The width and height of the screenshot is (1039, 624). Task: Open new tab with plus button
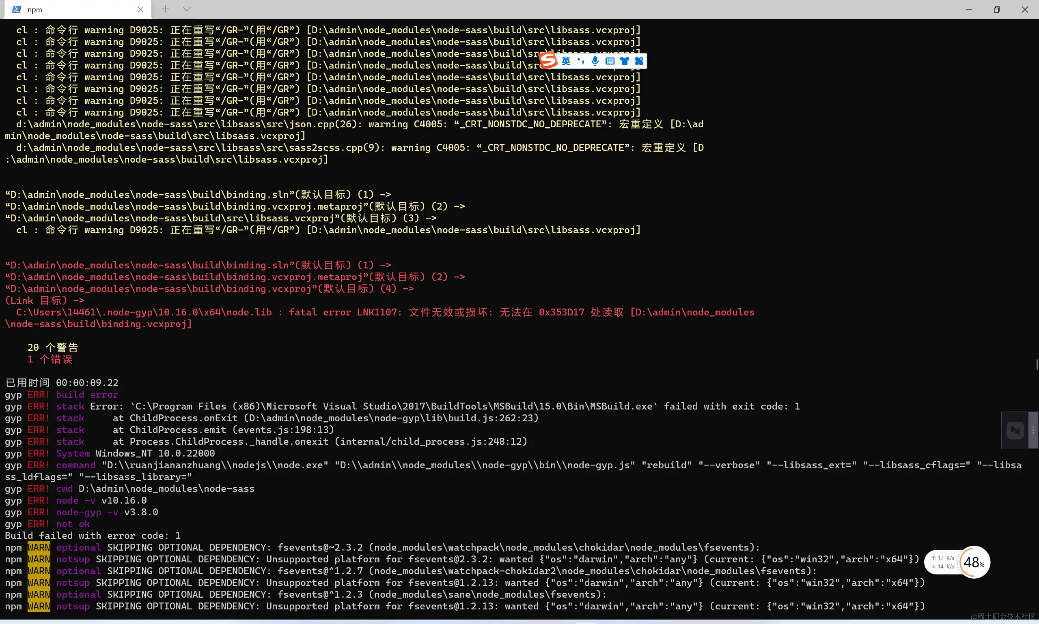coord(165,9)
